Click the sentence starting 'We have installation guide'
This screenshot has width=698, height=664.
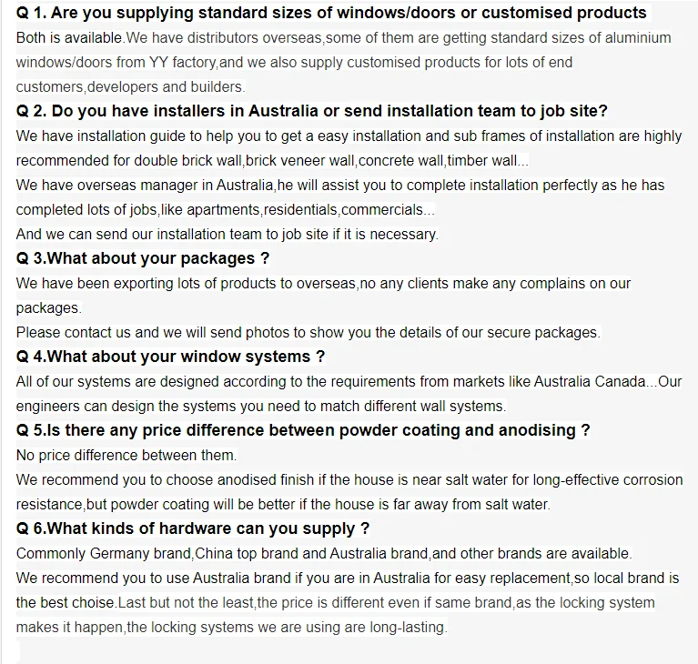click(x=349, y=136)
